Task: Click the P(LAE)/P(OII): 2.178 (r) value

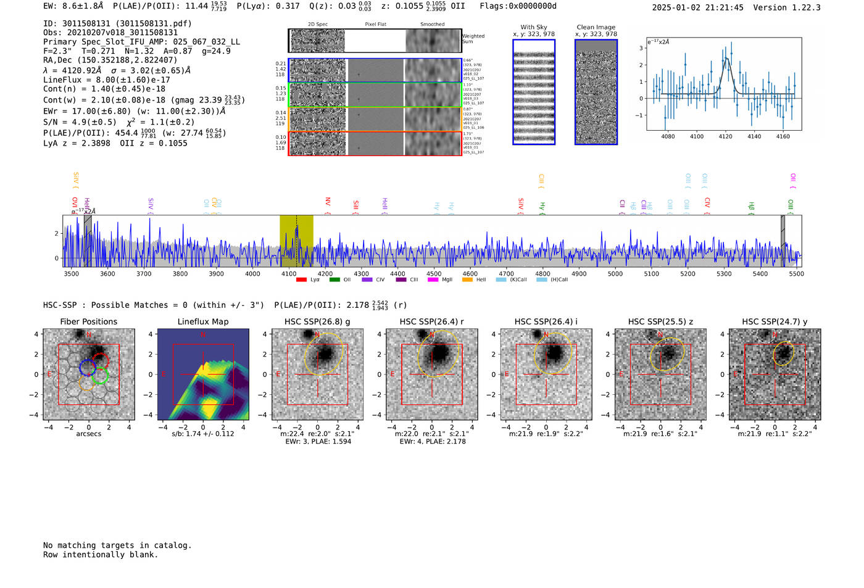Action: point(341,305)
